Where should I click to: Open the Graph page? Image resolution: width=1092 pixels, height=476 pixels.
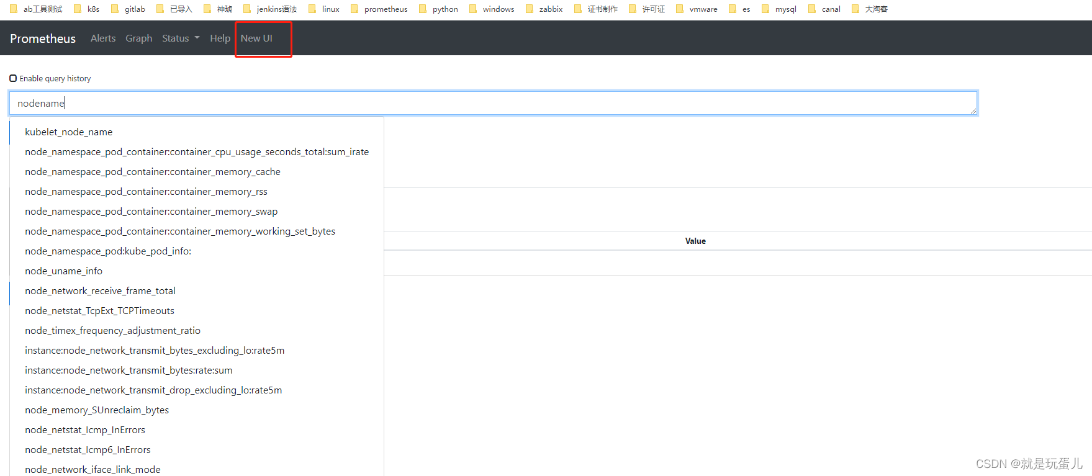tap(139, 38)
